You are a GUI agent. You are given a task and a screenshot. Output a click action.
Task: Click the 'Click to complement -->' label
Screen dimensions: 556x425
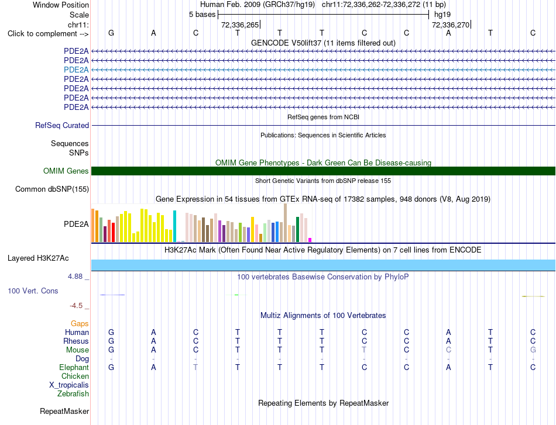(x=48, y=34)
